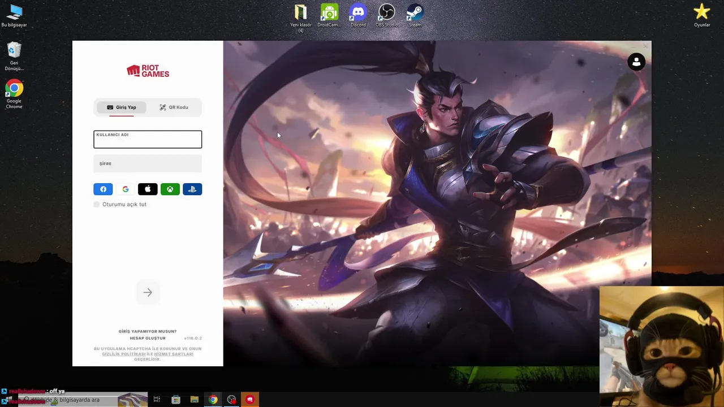The image size is (724, 407).
Task: Click the taskbar search box
Action: click(x=83, y=400)
